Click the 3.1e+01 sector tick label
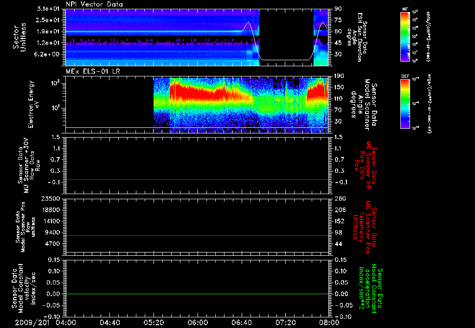The image size is (475, 328). tap(49, 9)
